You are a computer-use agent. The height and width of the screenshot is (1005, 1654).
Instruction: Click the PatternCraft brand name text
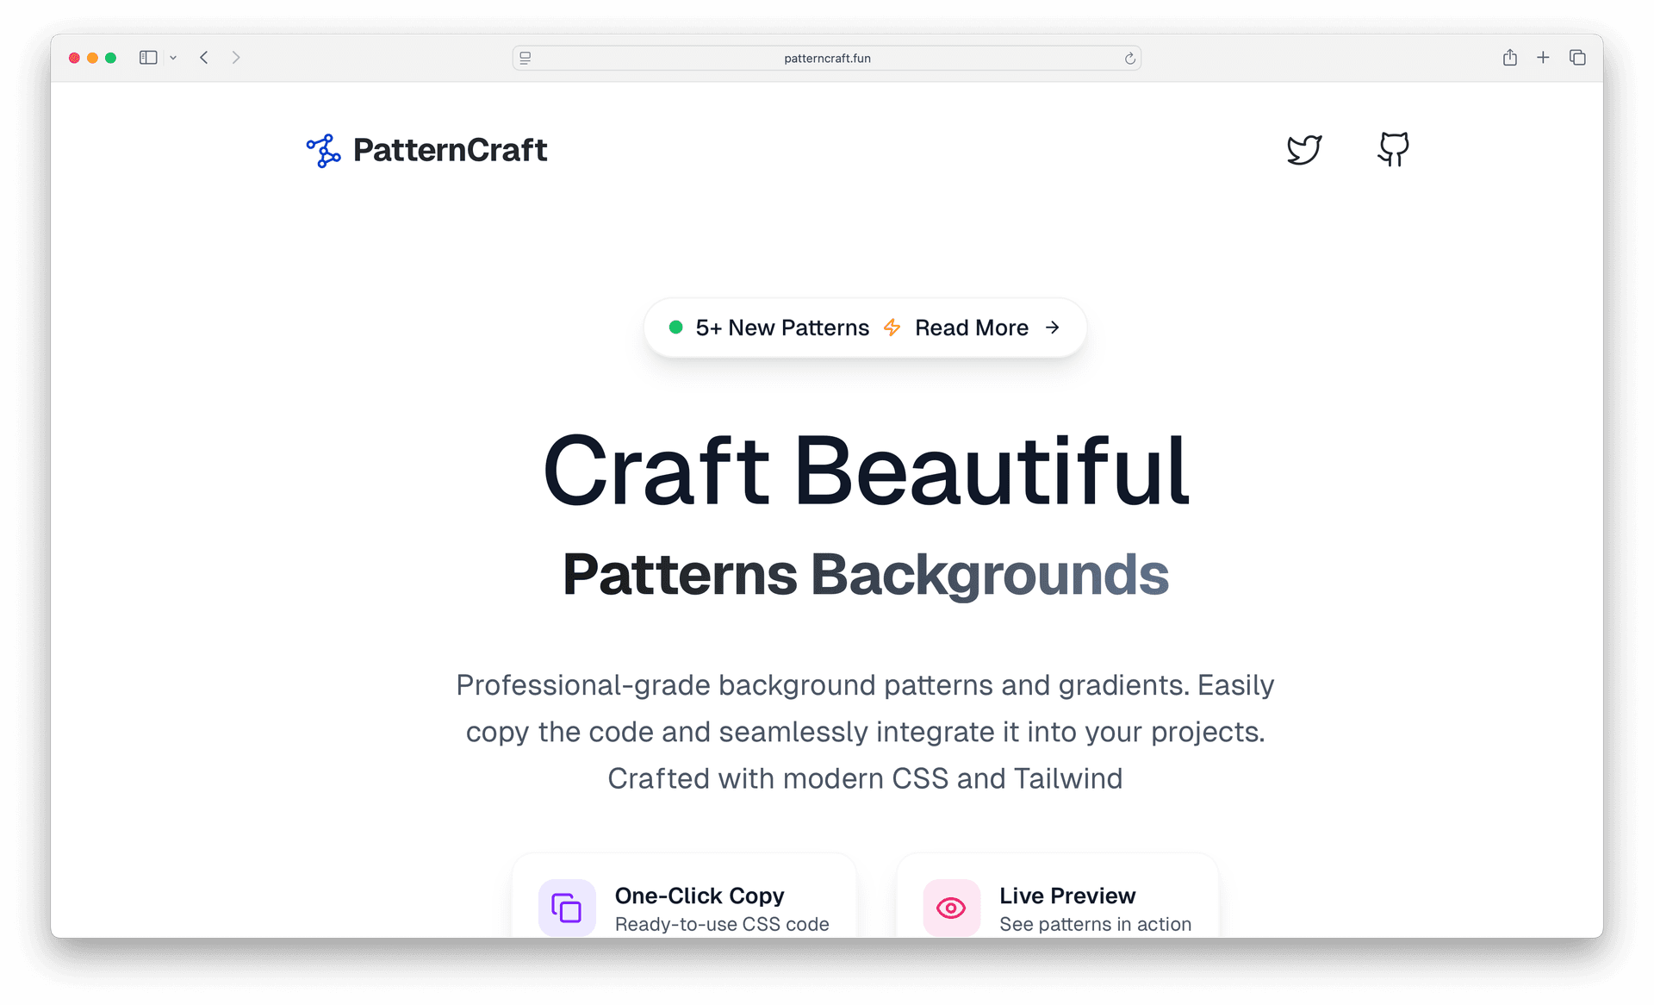pyautogui.click(x=450, y=150)
